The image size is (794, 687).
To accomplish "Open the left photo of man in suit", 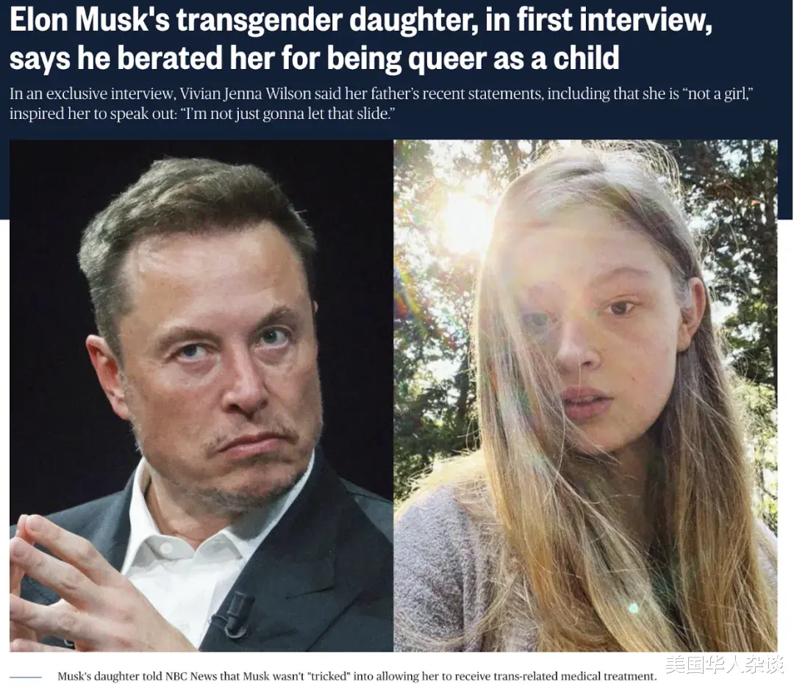I will point(201,395).
